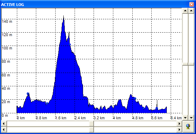Click left arrow of the lower horizontal scrollbar

(x=4, y=129)
